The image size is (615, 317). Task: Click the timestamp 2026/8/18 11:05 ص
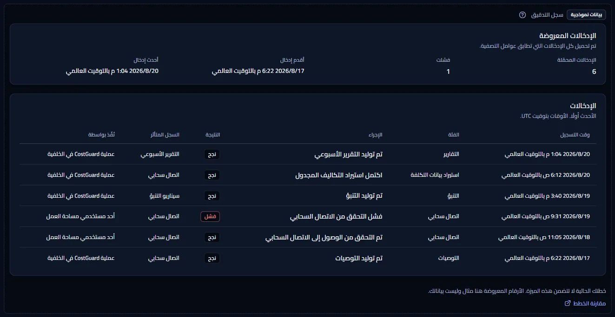click(x=544, y=237)
